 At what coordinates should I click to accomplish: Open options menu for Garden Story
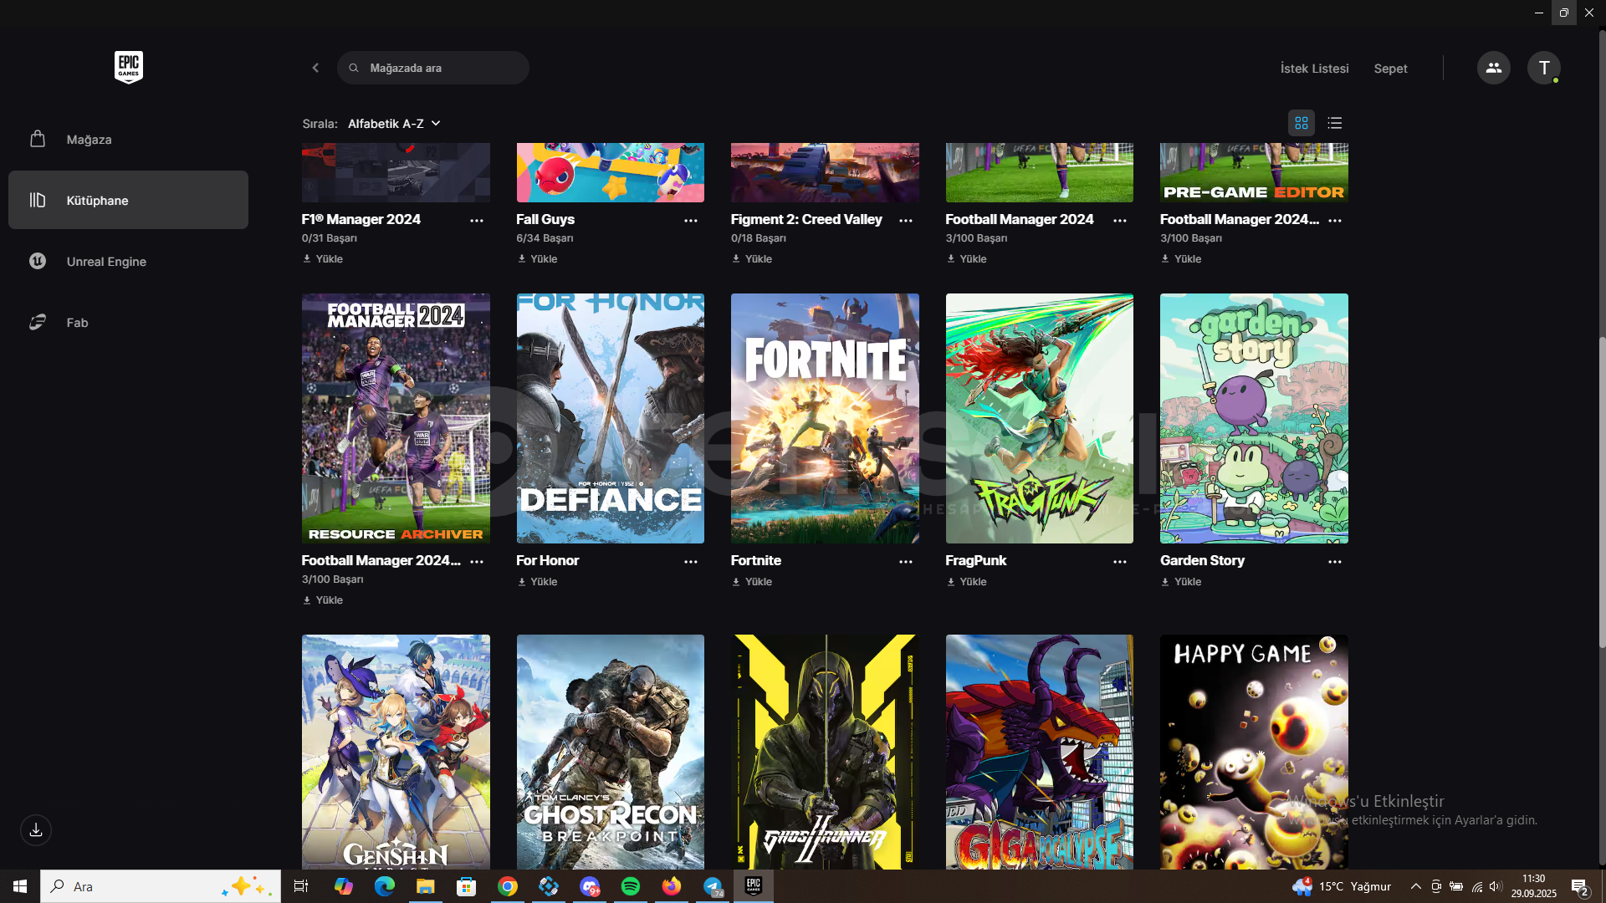[x=1335, y=562]
